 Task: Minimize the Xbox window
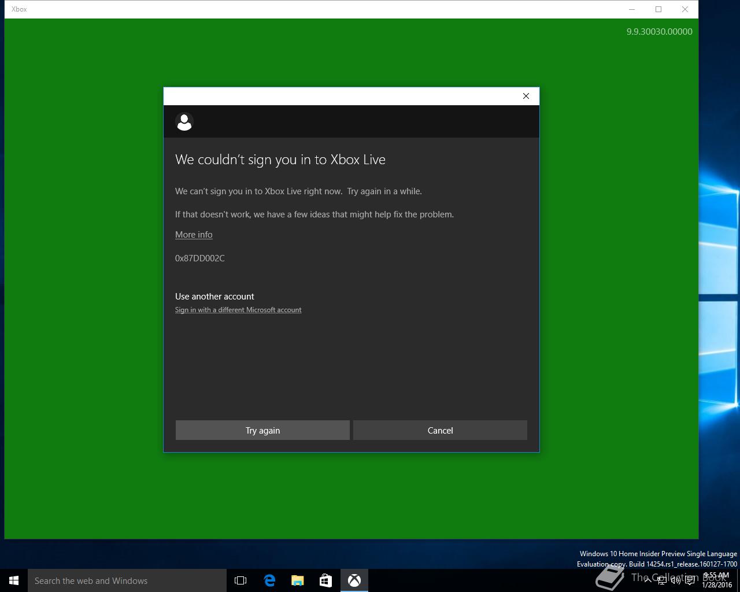tap(632, 9)
